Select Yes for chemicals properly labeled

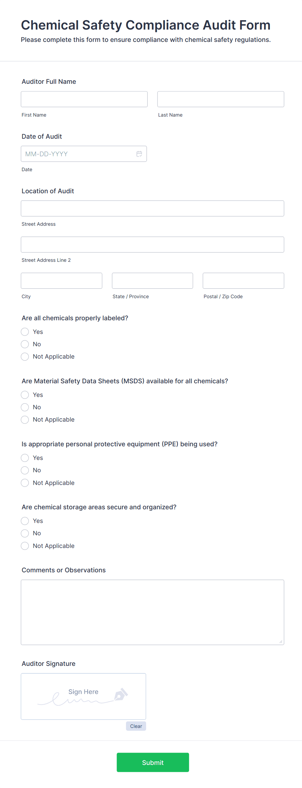(25, 332)
